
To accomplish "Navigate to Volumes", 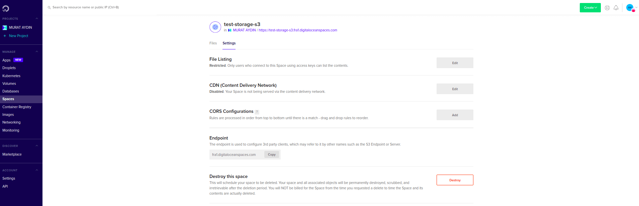I will [9, 84].
